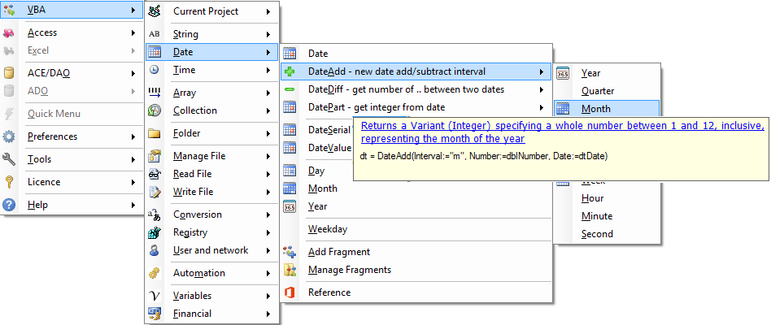Screen dimensions: 771x325
Task: Expand the Financial submenu arrow
Action: pos(268,314)
